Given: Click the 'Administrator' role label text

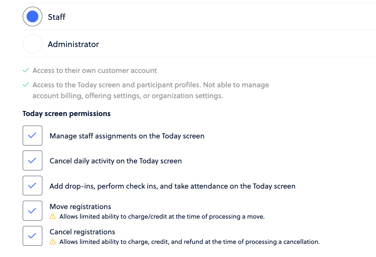Looking at the screenshot, I should [x=73, y=44].
